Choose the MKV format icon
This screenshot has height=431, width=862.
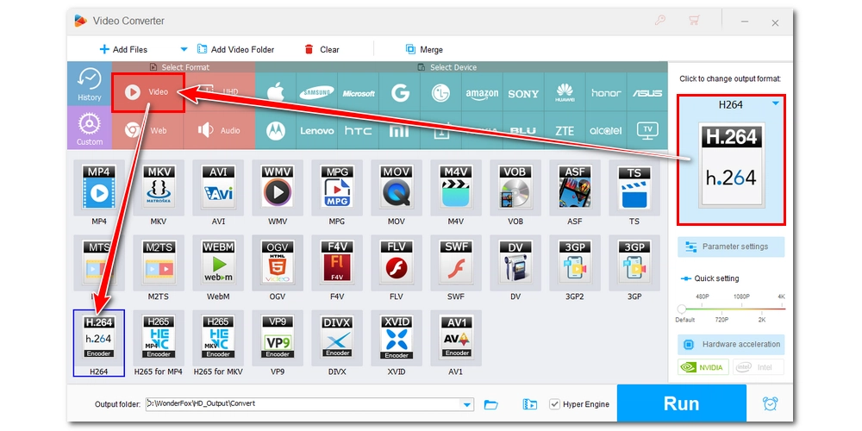pyautogui.click(x=159, y=188)
